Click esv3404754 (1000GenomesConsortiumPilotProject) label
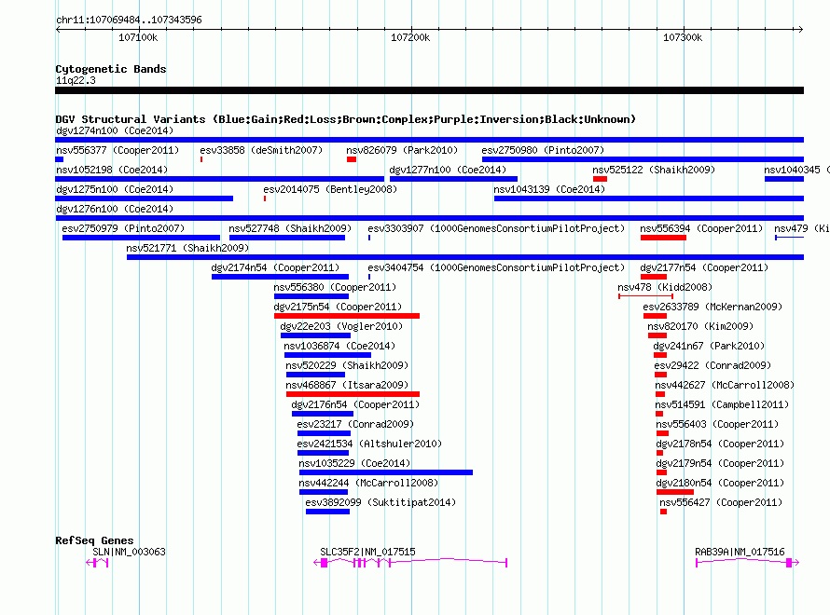 click(x=496, y=267)
